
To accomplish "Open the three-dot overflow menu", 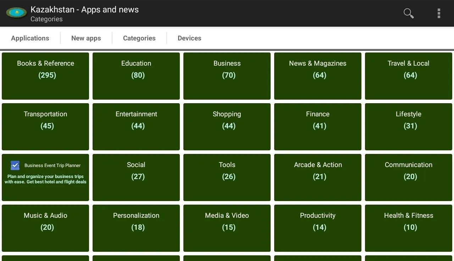I will pos(439,13).
